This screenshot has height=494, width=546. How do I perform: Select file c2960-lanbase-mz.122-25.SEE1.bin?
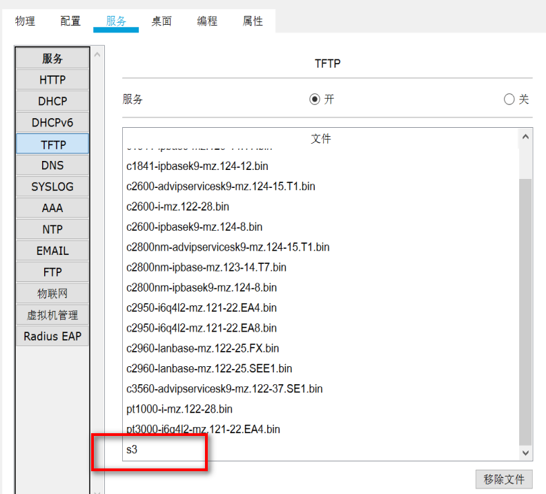tap(209, 368)
